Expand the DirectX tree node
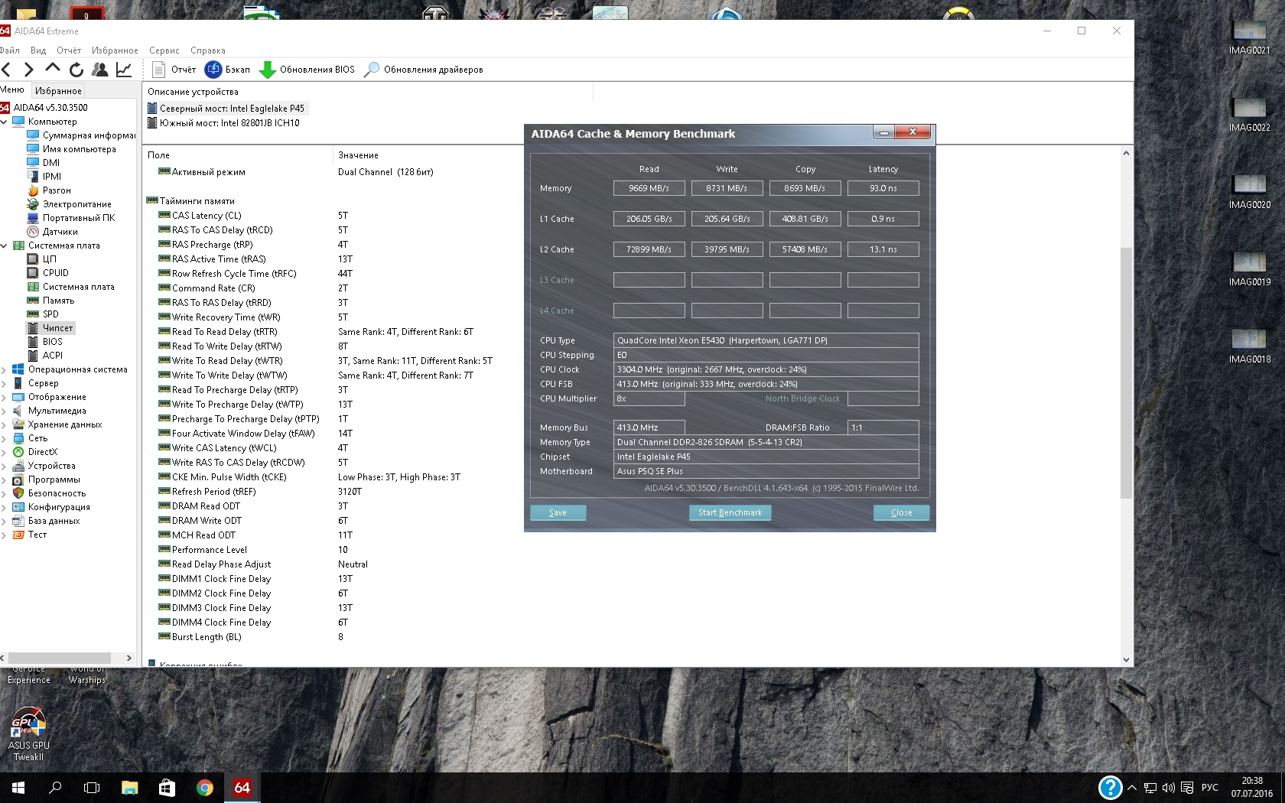Screen dimensions: 1285x803 [4, 452]
